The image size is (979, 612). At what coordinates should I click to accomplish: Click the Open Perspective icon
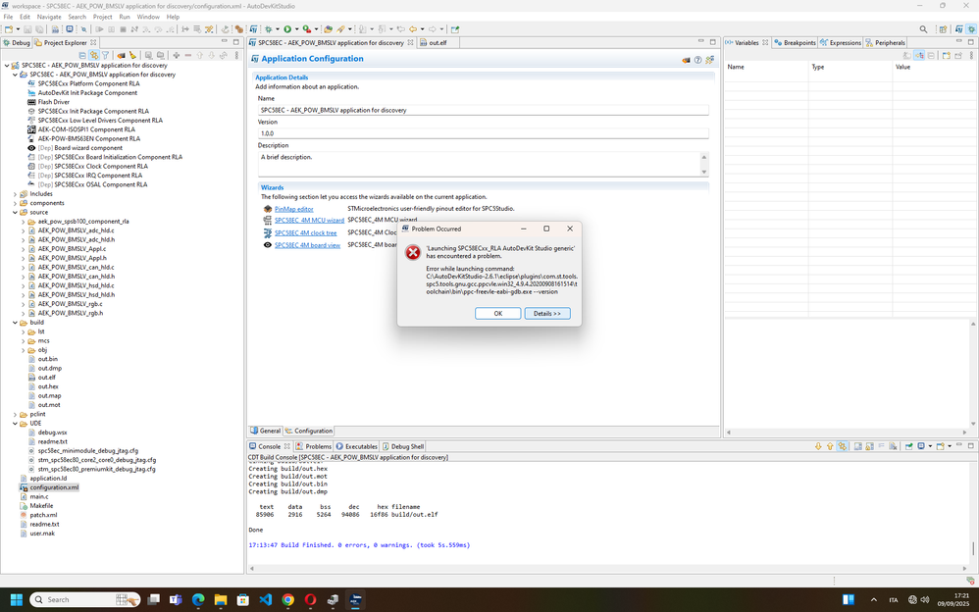pyautogui.click(x=943, y=28)
